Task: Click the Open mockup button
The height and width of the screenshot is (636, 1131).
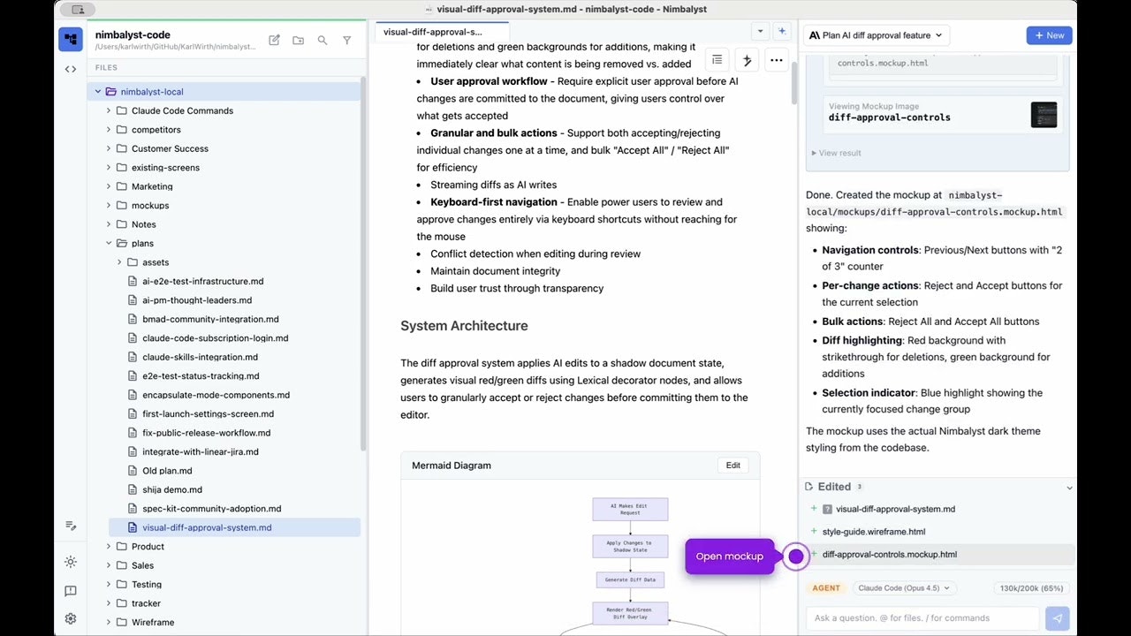Action: coord(729,556)
